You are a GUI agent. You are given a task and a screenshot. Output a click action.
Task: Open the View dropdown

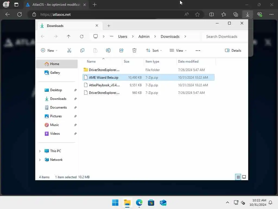pyautogui.click(x=178, y=50)
